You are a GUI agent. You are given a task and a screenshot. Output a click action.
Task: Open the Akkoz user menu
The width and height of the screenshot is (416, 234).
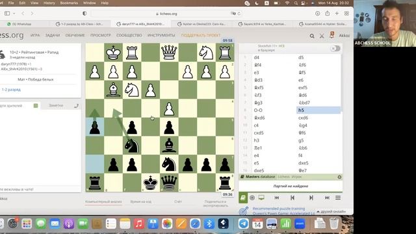tap(344, 36)
